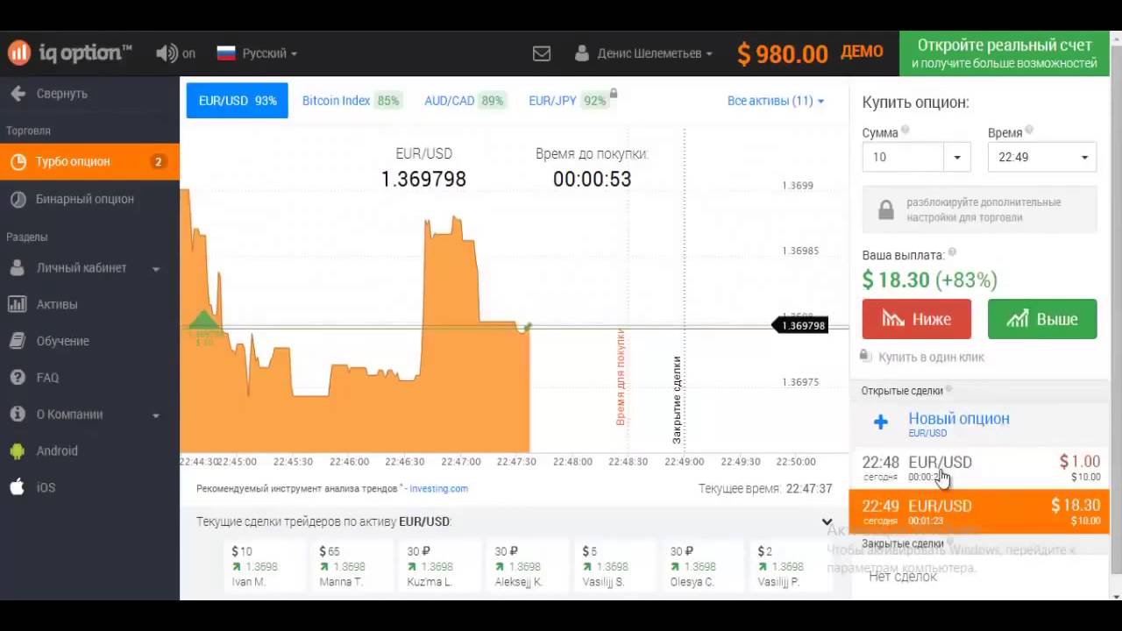Select 22:48 EUR/USD open deal
Viewport: 1122px width, 631px height.
(x=980, y=468)
